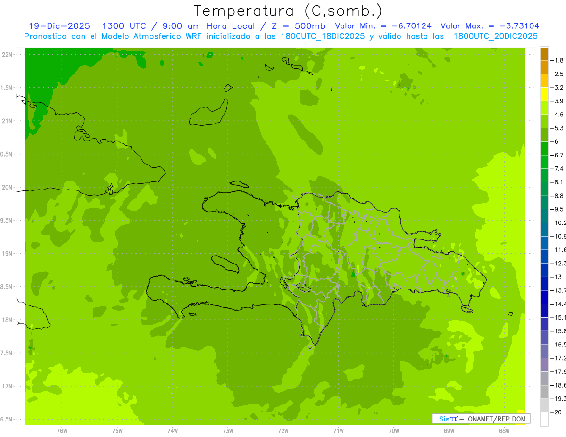Screen dimensions: 566x437
Task: Click the white legend swatch below -20
Action: click(x=544, y=419)
